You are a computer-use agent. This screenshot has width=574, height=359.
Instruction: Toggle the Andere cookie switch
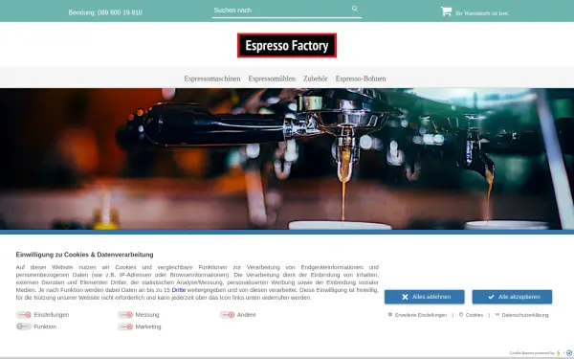(227, 315)
